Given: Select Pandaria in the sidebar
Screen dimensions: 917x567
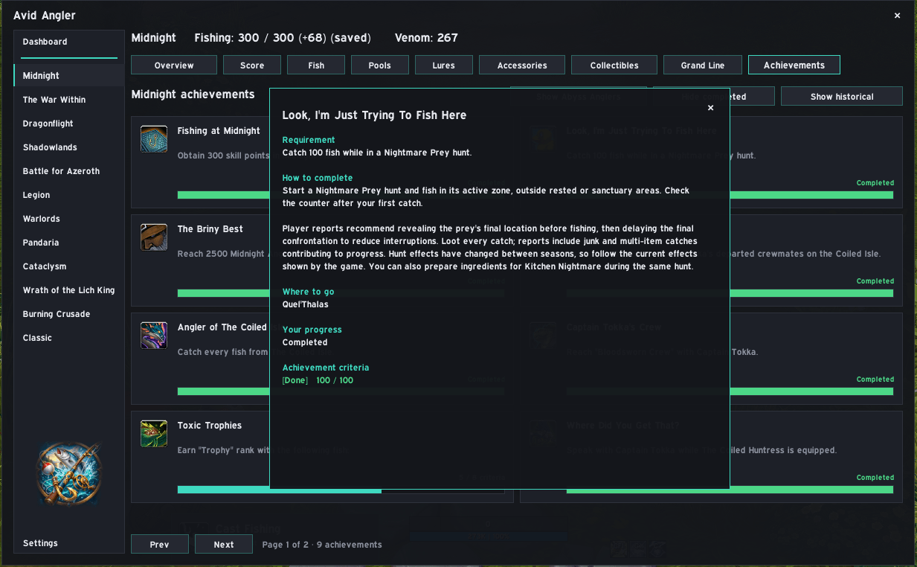Looking at the screenshot, I should tap(69, 243).
